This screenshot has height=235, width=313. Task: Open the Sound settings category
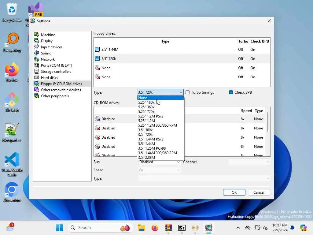click(x=62, y=53)
